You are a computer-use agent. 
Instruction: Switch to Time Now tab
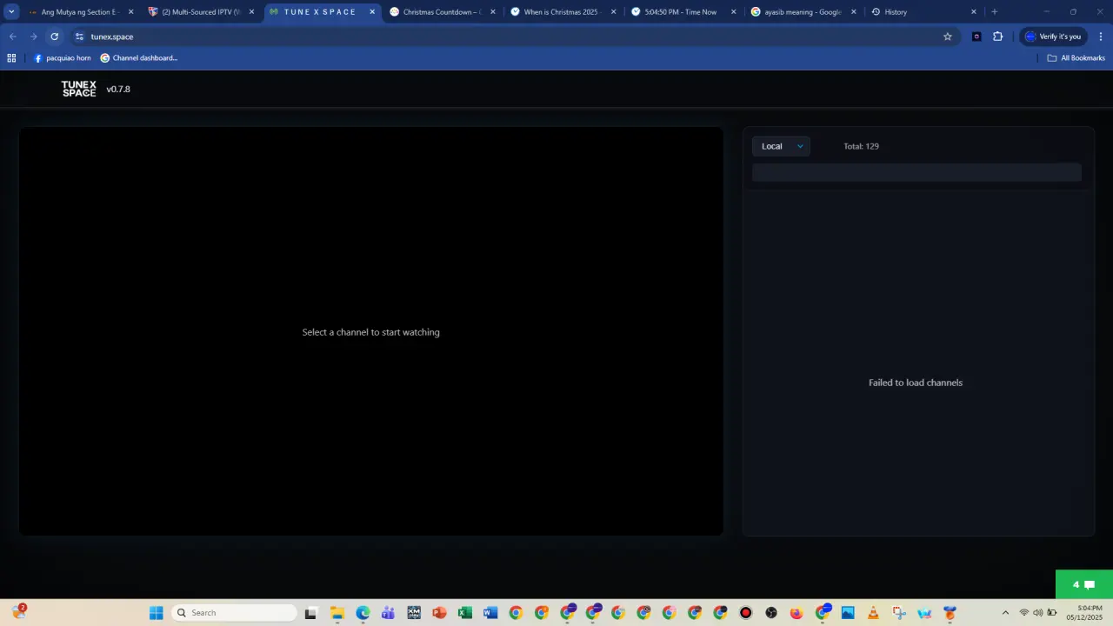[x=681, y=12]
